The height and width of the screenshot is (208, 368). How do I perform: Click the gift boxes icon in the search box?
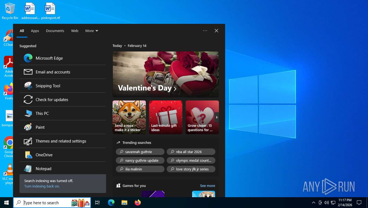coord(80,203)
